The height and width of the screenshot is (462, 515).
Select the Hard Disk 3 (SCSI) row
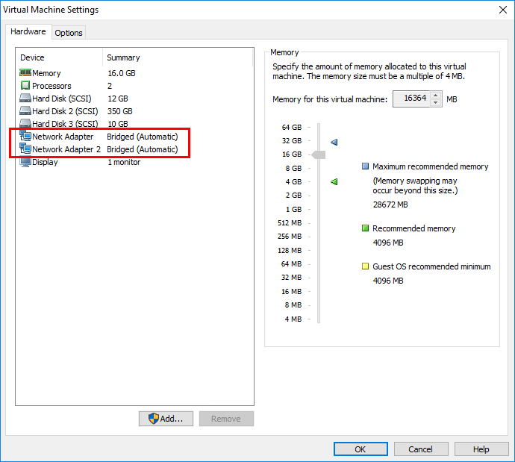click(x=134, y=124)
